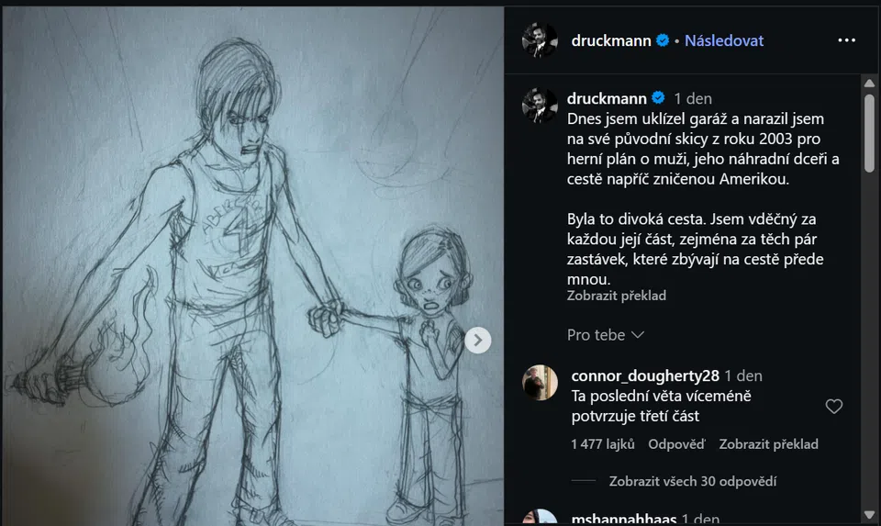Click the verified badge beside the caption username
Image resolution: width=881 pixels, height=526 pixels.
[658, 98]
